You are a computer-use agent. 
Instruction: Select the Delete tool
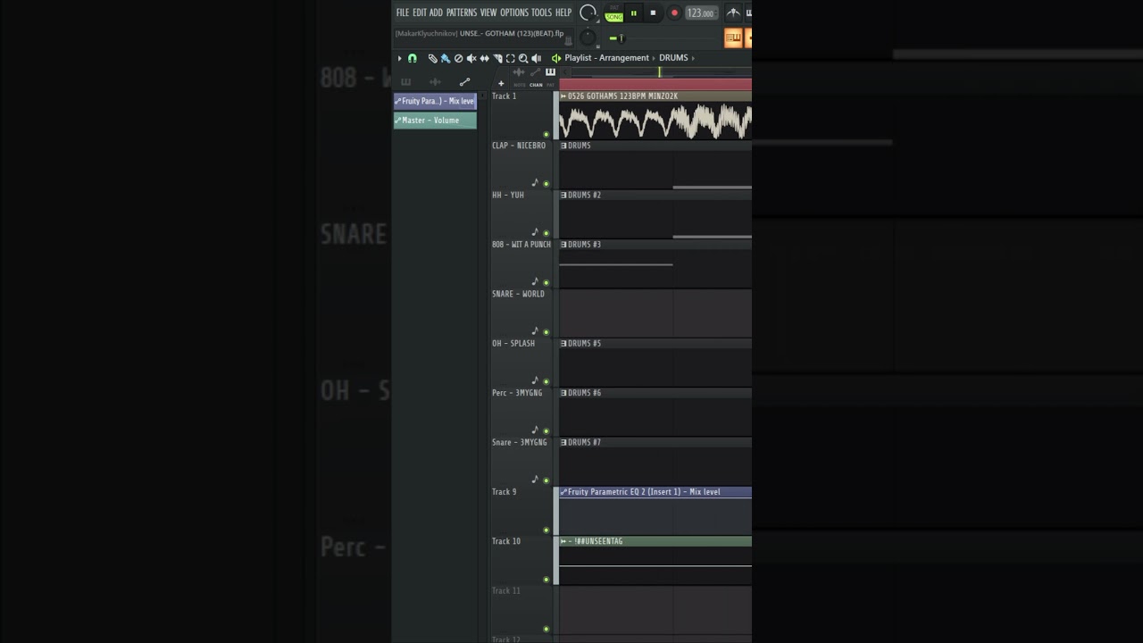[x=458, y=58]
